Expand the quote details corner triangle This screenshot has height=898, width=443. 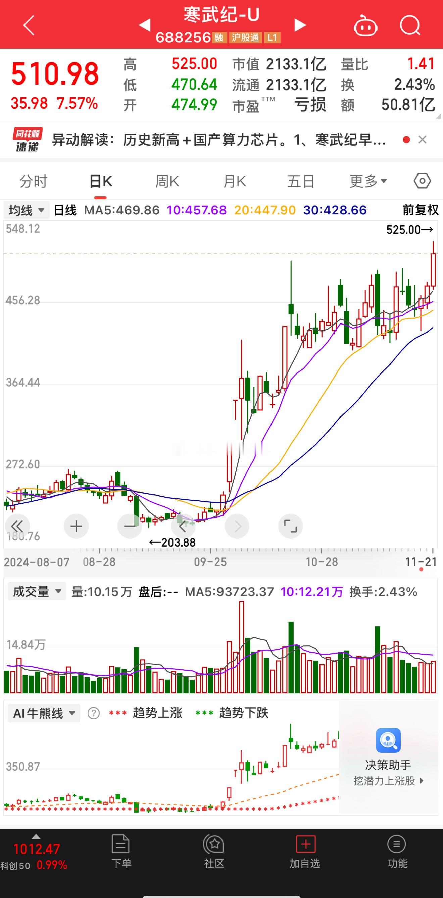pyautogui.click(x=438, y=116)
